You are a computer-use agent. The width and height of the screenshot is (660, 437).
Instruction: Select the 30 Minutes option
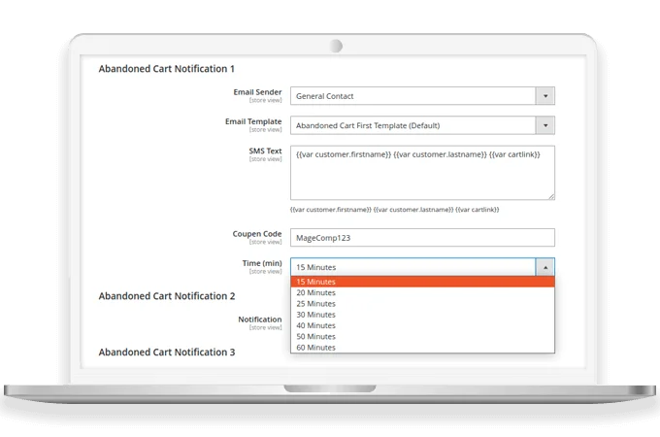[422, 315]
